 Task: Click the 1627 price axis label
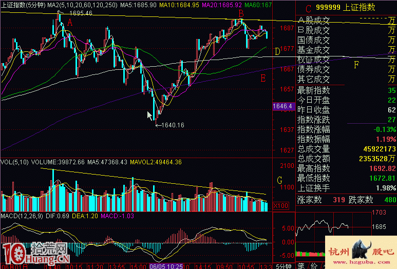287,150
